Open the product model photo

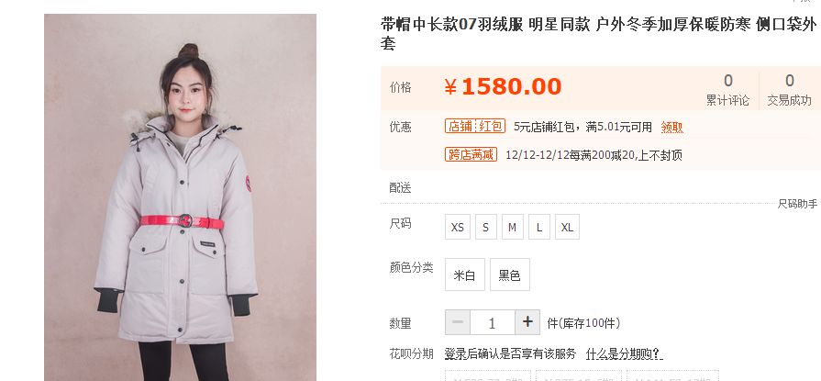click(x=180, y=197)
